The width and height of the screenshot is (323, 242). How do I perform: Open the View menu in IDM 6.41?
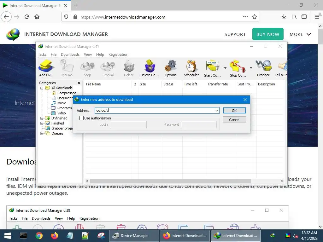point(88,55)
